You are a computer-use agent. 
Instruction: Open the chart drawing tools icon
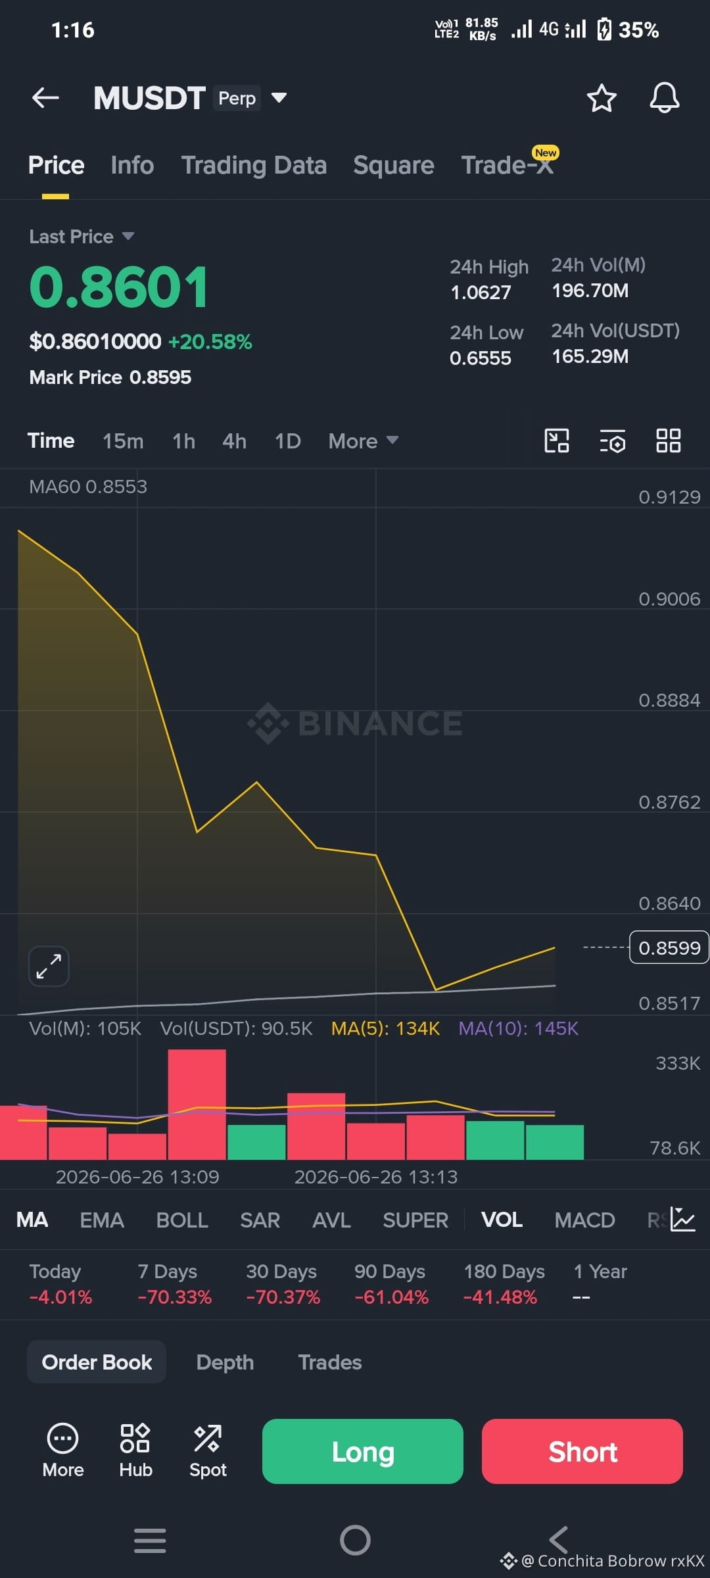tap(557, 441)
